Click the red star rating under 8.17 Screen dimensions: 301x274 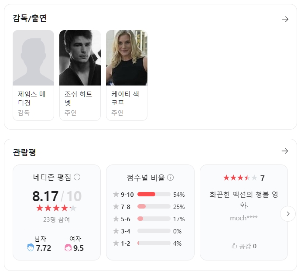pos(56,208)
